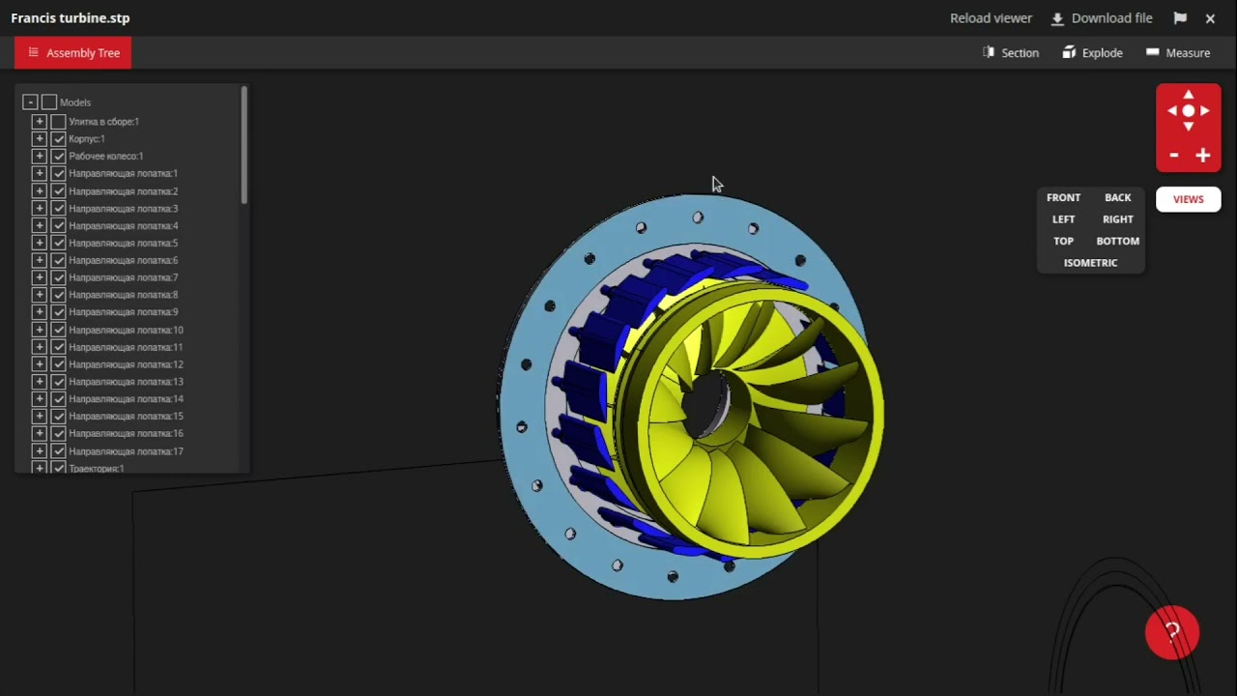
Task: Switch to the TOP view
Action: 1063,241
